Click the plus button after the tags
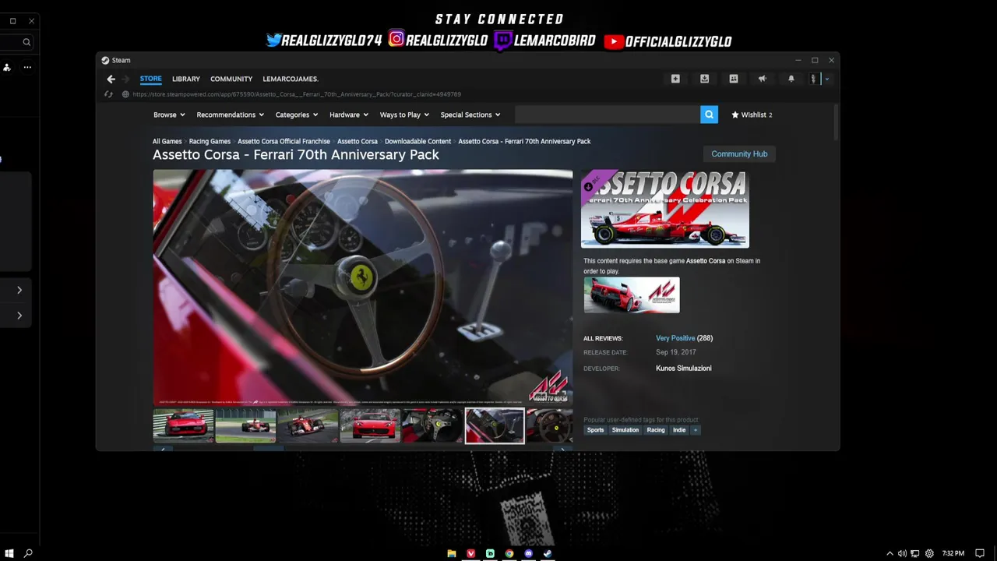Screen dimensions: 997x561 click(696, 430)
